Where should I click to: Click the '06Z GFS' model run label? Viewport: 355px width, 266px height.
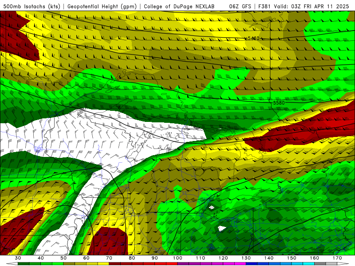tap(240, 6)
